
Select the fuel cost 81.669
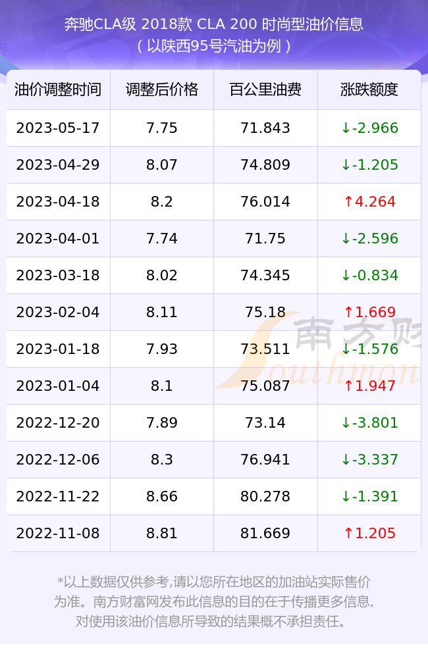(x=265, y=534)
